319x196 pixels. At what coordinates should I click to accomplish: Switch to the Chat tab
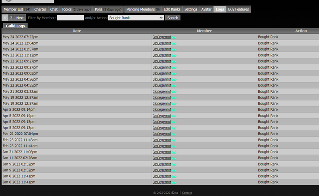coord(54,9)
